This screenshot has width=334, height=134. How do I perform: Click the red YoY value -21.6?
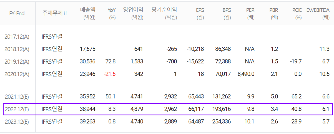[110, 74]
